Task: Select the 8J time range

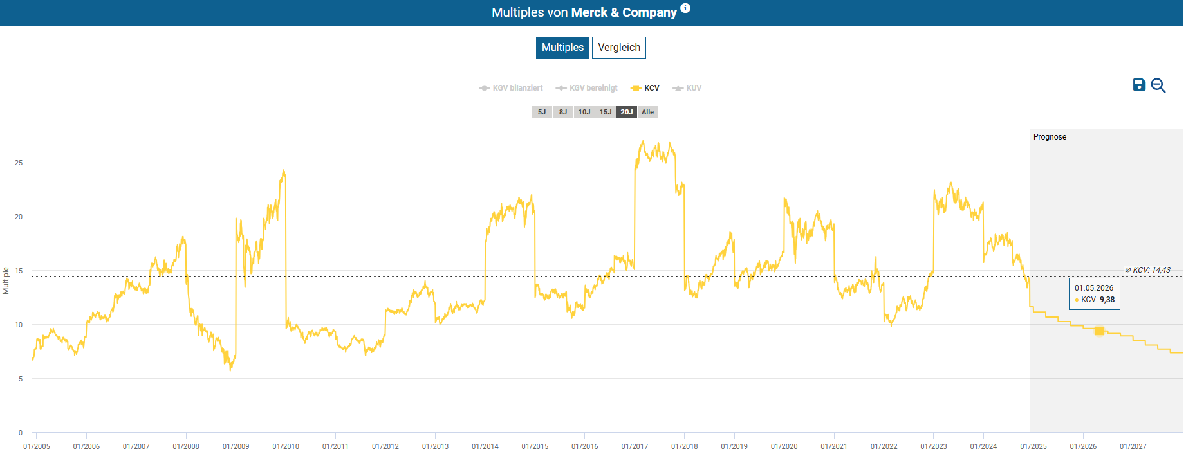Action: click(x=563, y=112)
